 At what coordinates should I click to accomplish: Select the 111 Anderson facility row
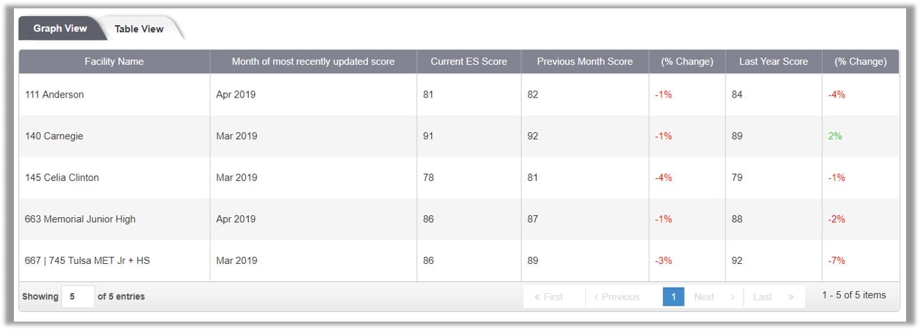point(459,95)
